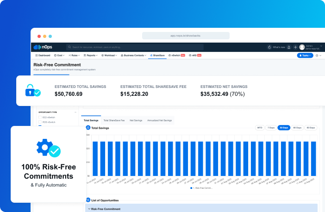Viewport: 325px width, 212px height.
Task: Switch to the Total ShareSave Fee tab
Action: (x=114, y=120)
